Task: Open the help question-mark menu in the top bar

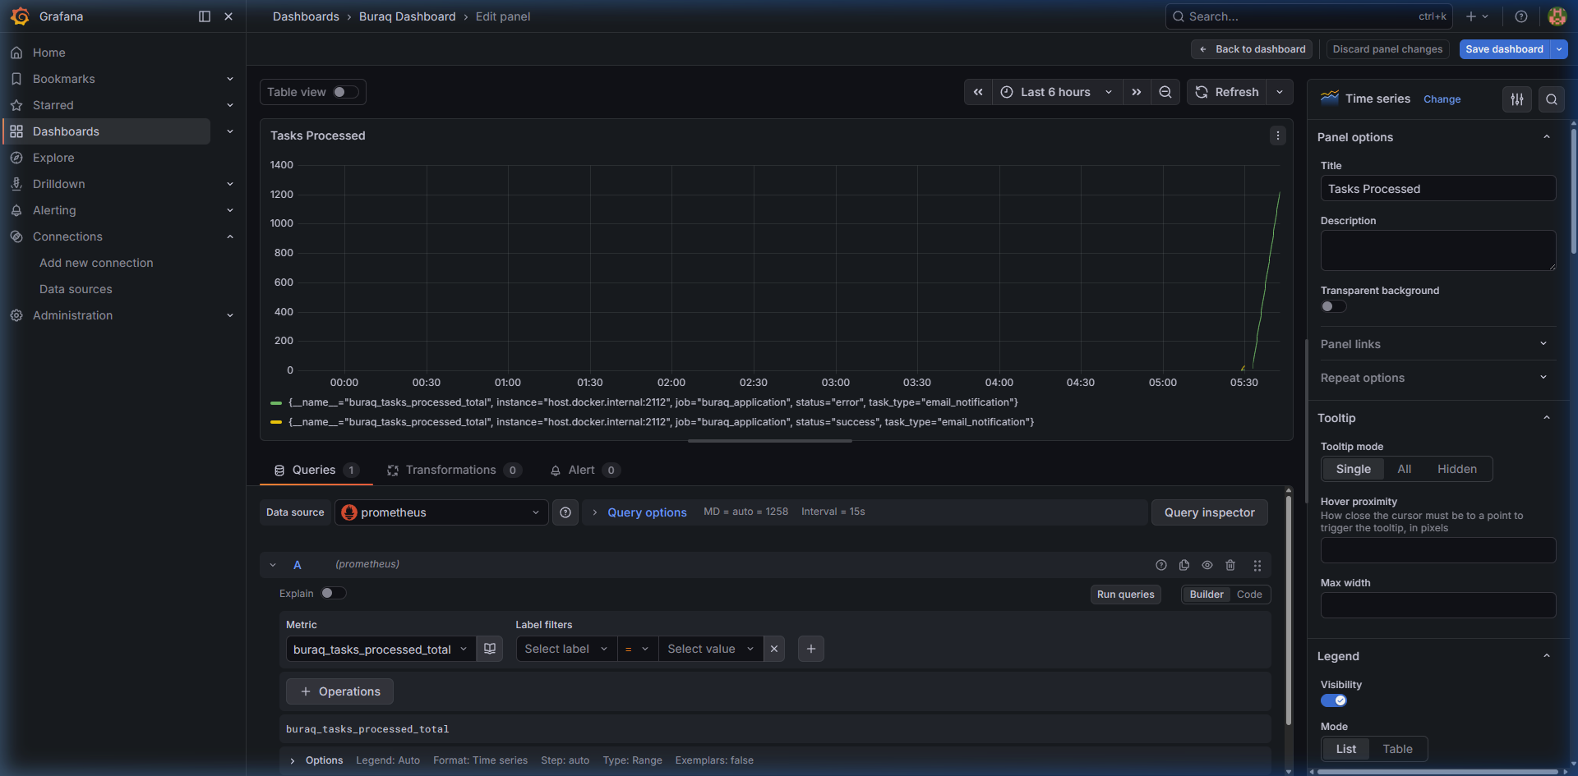Action: 1521,16
